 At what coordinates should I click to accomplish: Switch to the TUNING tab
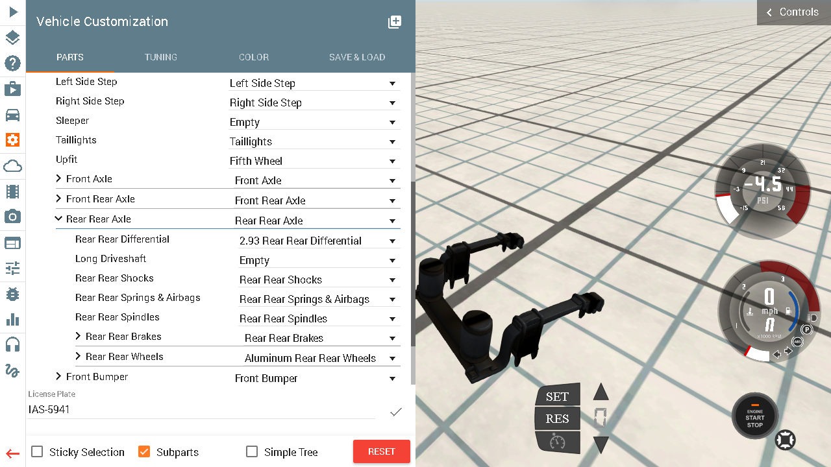click(161, 57)
